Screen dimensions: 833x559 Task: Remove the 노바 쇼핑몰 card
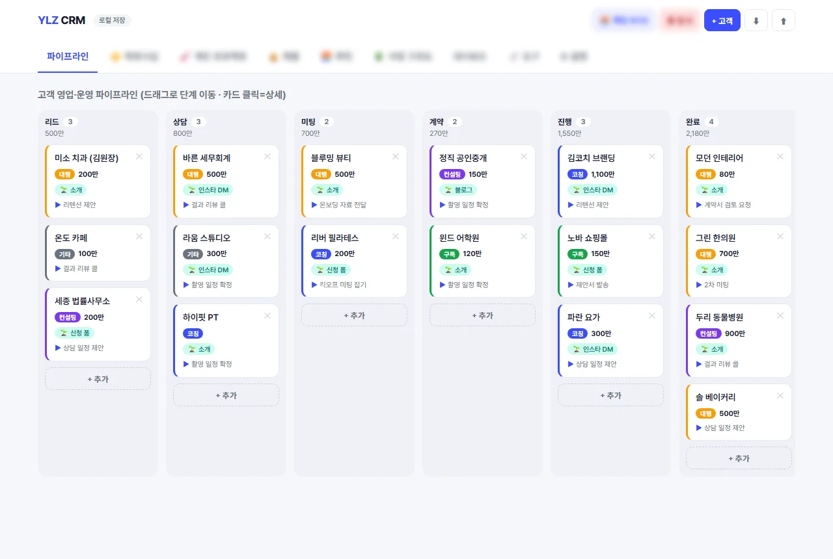click(652, 237)
